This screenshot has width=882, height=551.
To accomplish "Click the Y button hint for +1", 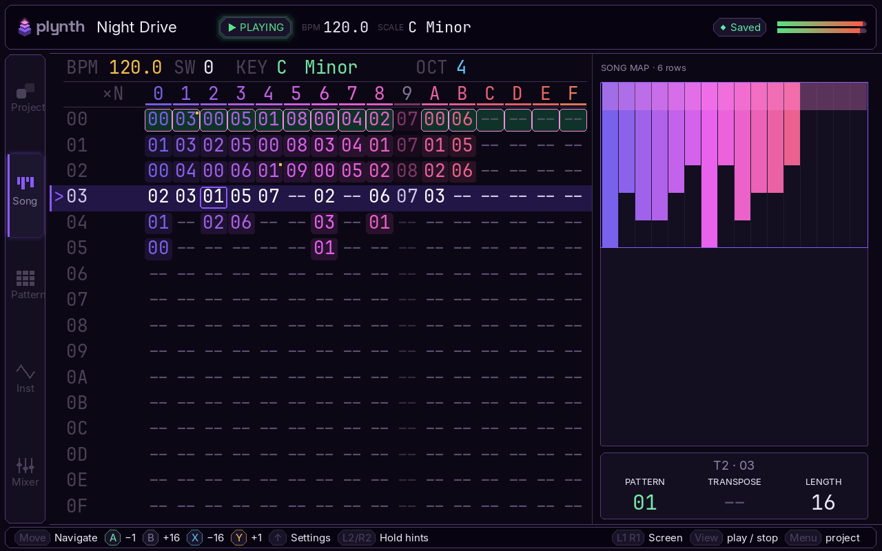I will tap(239, 538).
